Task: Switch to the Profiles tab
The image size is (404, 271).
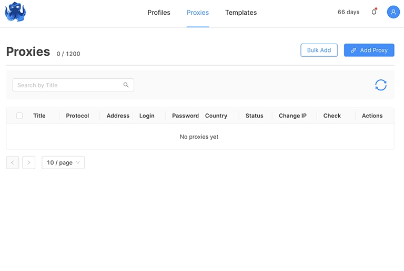Action: click(x=159, y=12)
